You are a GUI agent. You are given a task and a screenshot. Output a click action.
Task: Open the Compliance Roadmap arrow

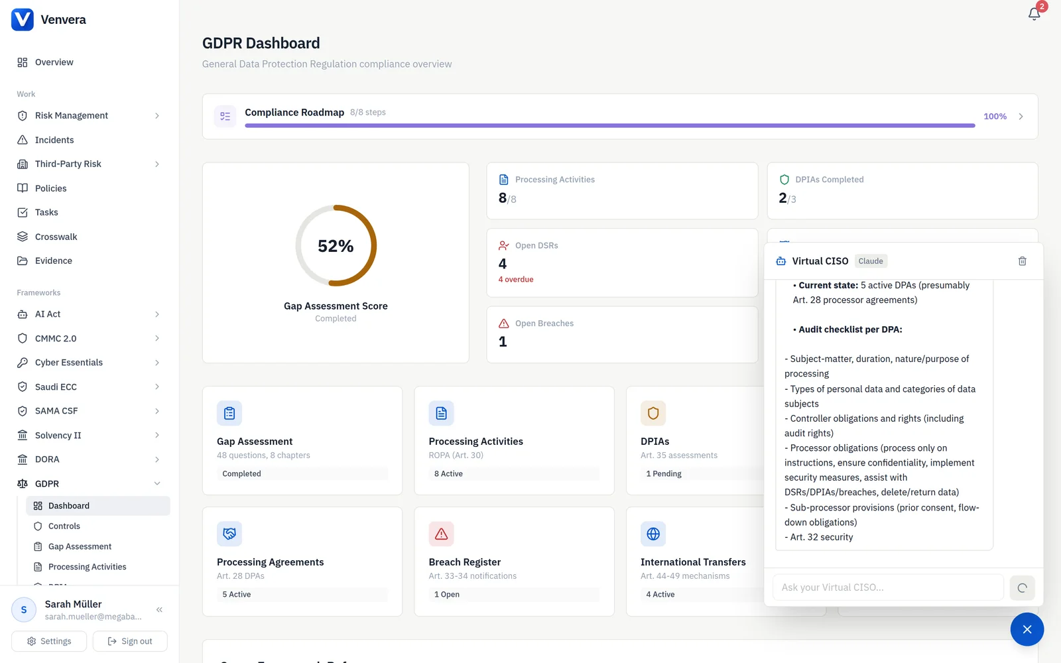click(1021, 116)
